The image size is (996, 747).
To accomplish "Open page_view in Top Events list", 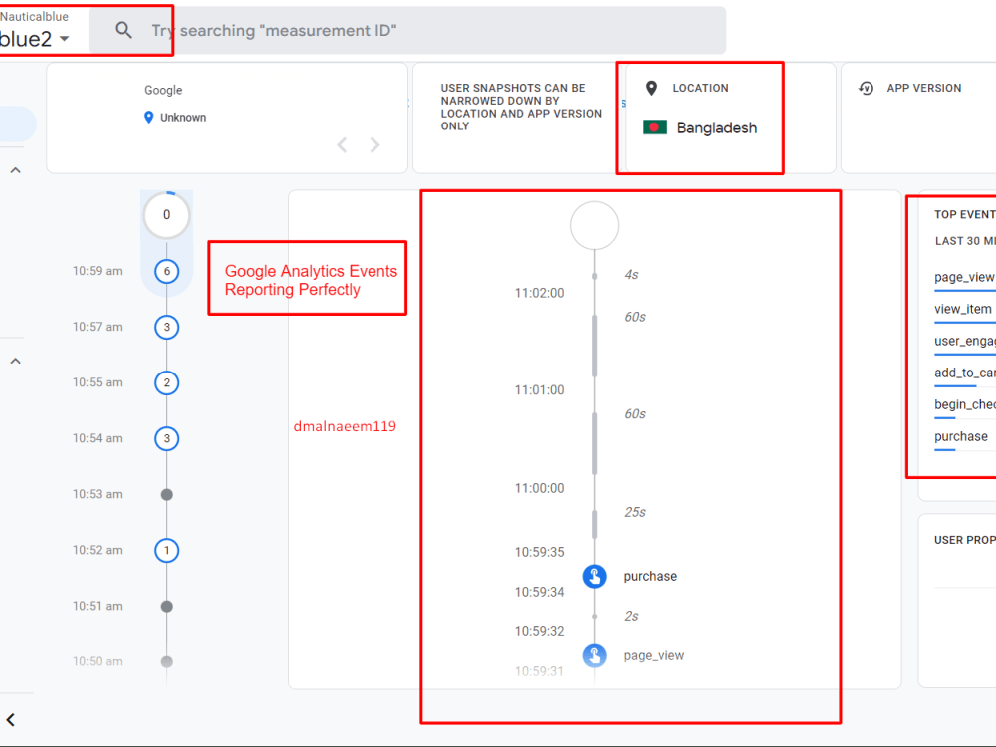I will pos(964,277).
